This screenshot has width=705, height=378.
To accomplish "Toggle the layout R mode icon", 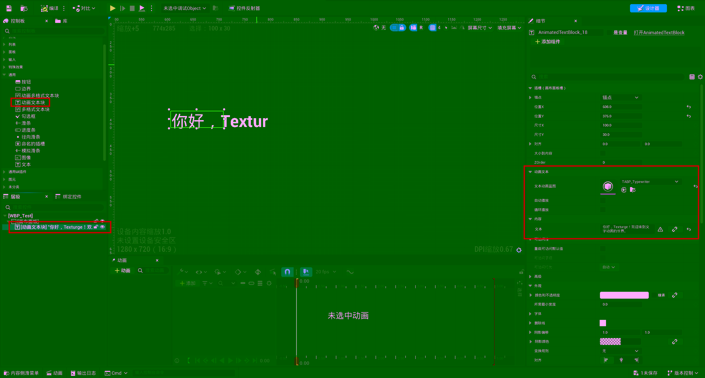I will 421,28.
